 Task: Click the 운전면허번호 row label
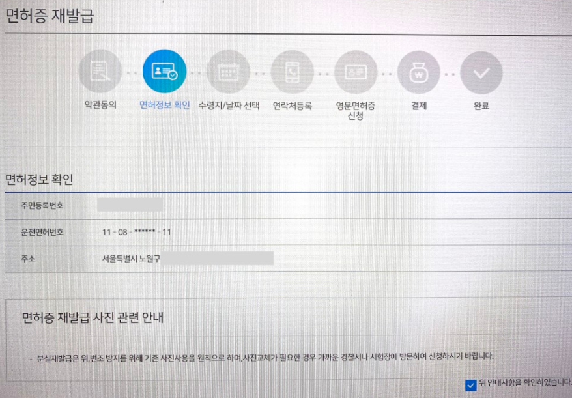coord(42,232)
